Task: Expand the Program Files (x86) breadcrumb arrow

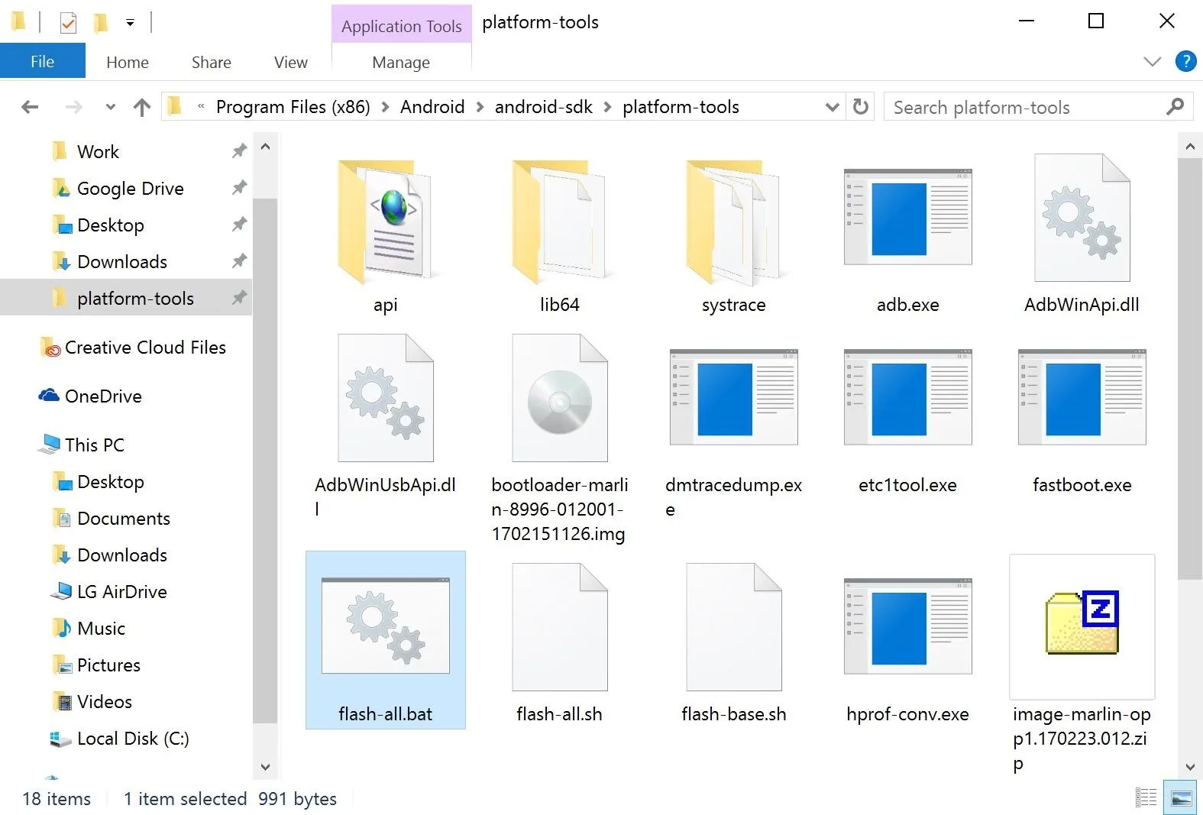Action: 385,107
